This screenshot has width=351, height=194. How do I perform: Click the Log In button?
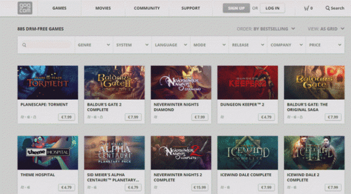click(x=272, y=8)
